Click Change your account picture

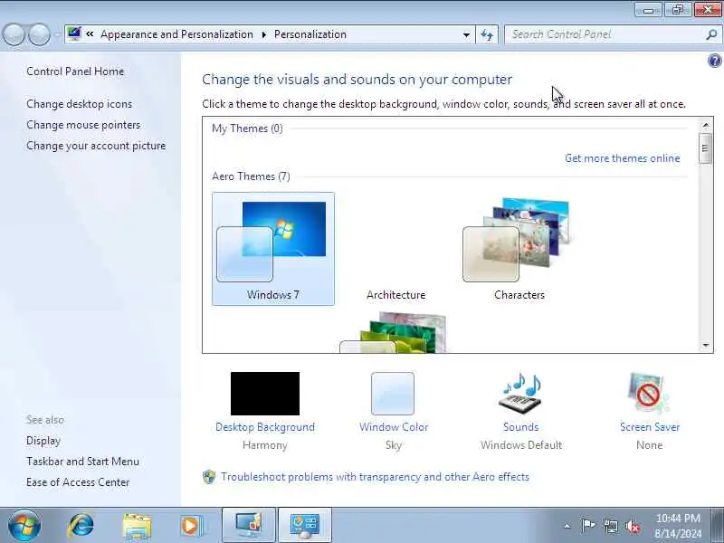coord(96,146)
